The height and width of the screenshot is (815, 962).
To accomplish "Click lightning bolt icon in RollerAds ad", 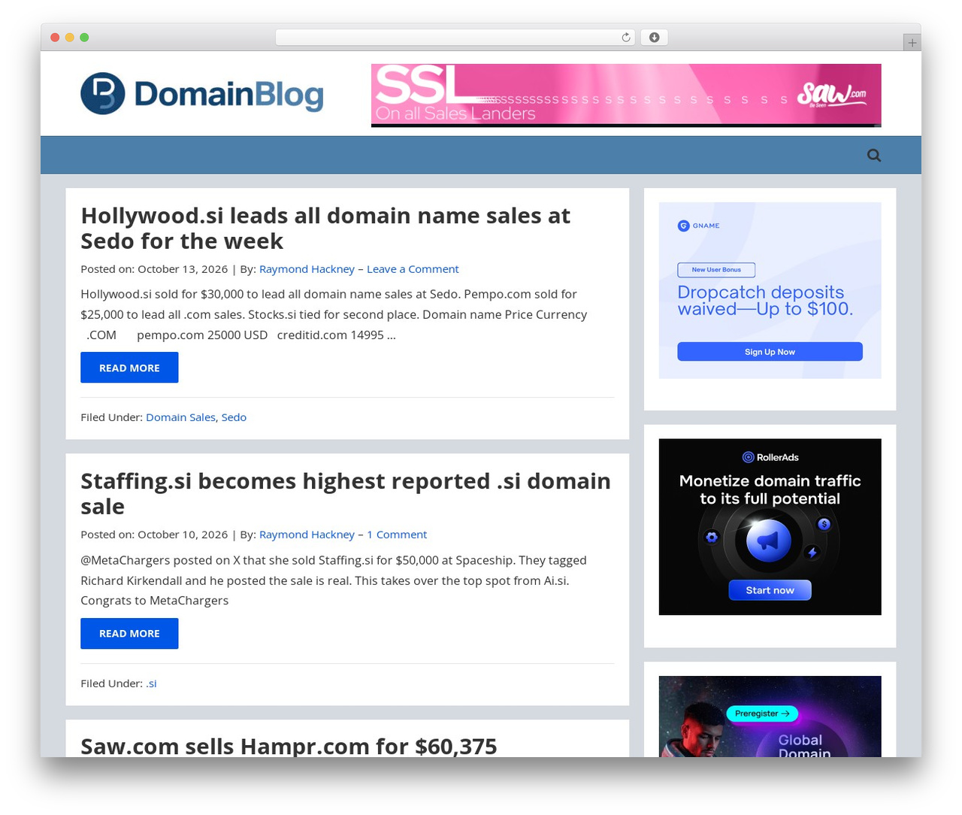I will point(812,553).
